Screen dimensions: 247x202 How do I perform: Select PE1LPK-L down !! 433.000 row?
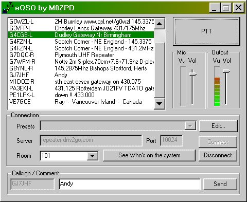click(81, 95)
